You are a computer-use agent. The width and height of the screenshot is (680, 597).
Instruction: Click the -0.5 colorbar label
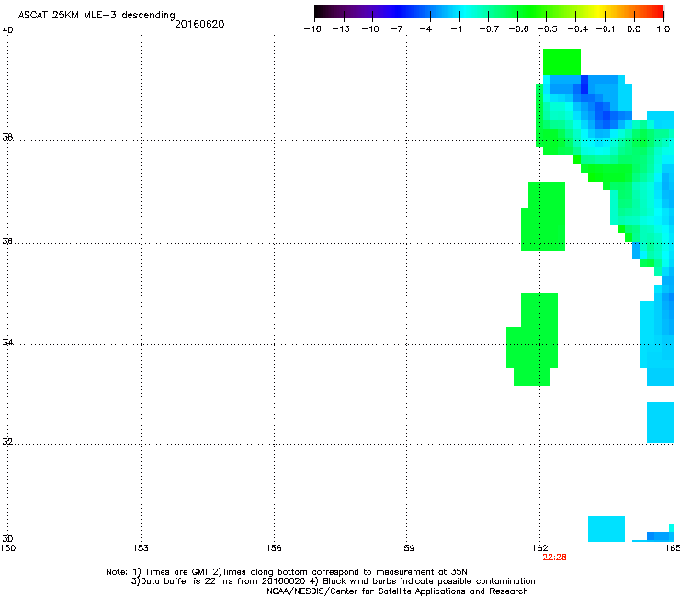tap(548, 29)
